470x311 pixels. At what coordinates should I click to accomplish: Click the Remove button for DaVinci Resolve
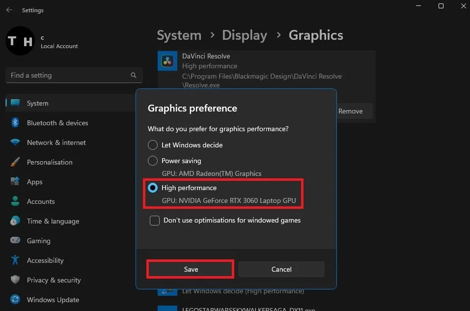pos(351,111)
